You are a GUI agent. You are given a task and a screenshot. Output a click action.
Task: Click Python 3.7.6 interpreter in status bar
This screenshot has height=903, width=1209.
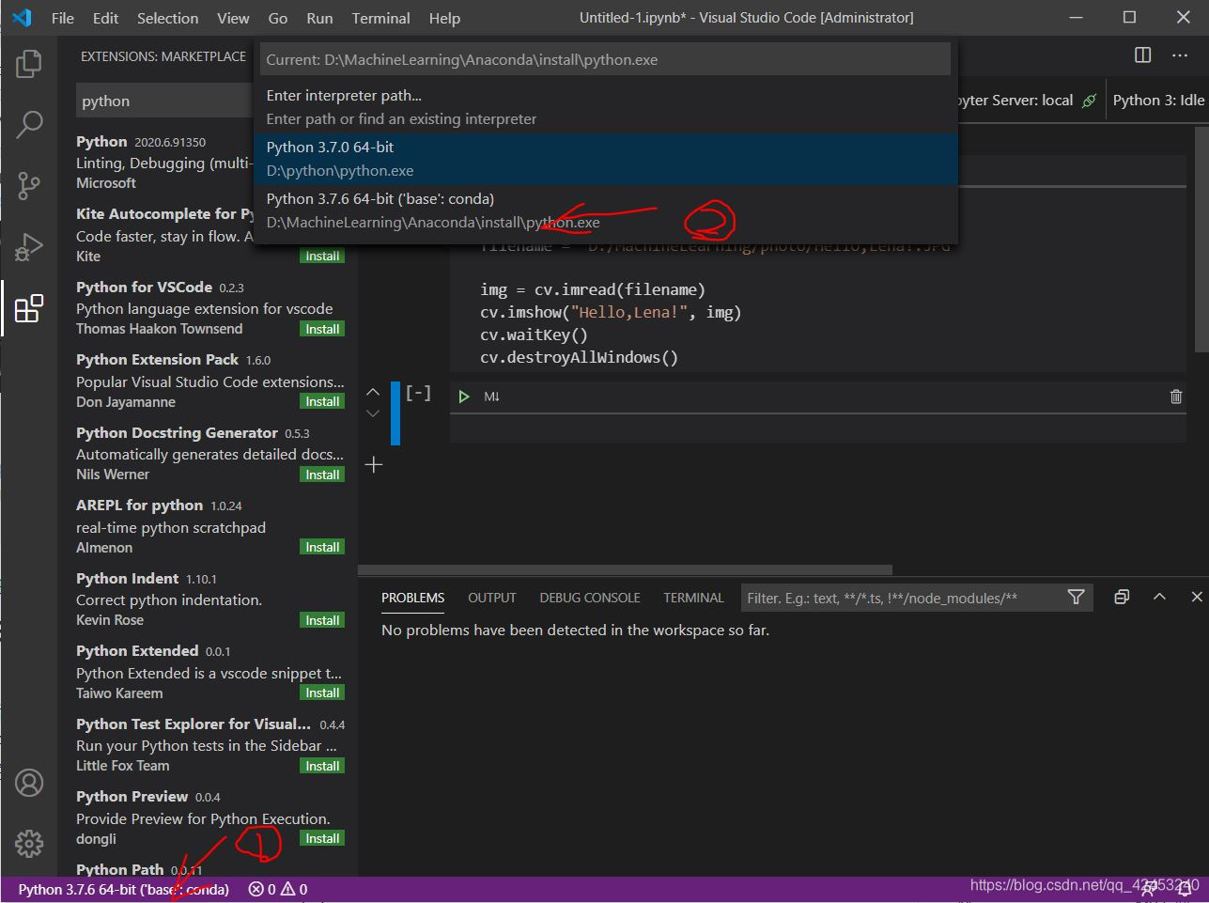pyautogui.click(x=123, y=889)
